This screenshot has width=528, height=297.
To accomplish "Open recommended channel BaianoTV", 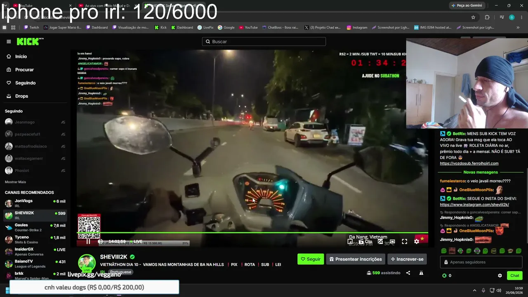I will 35,264.
